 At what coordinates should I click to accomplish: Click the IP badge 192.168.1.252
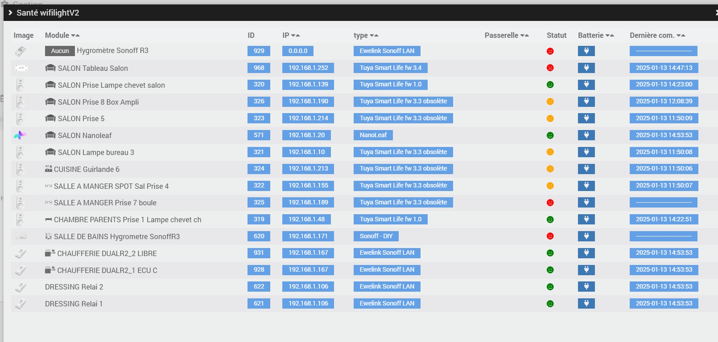pyautogui.click(x=308, y=68)
